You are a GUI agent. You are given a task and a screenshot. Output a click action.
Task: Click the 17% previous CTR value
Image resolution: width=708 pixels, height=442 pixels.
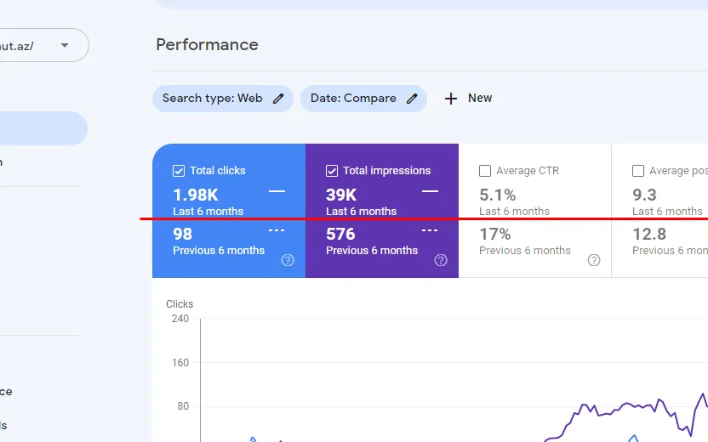tap(495, 234)
